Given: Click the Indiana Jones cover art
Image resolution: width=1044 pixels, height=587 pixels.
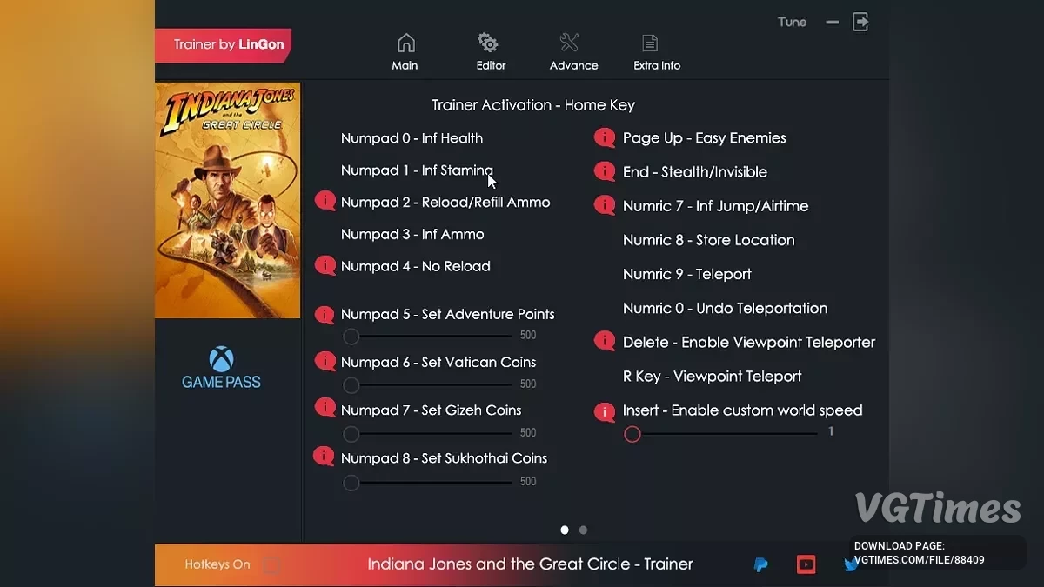Looking at the screenshot, I should click(x=228, y=200).
